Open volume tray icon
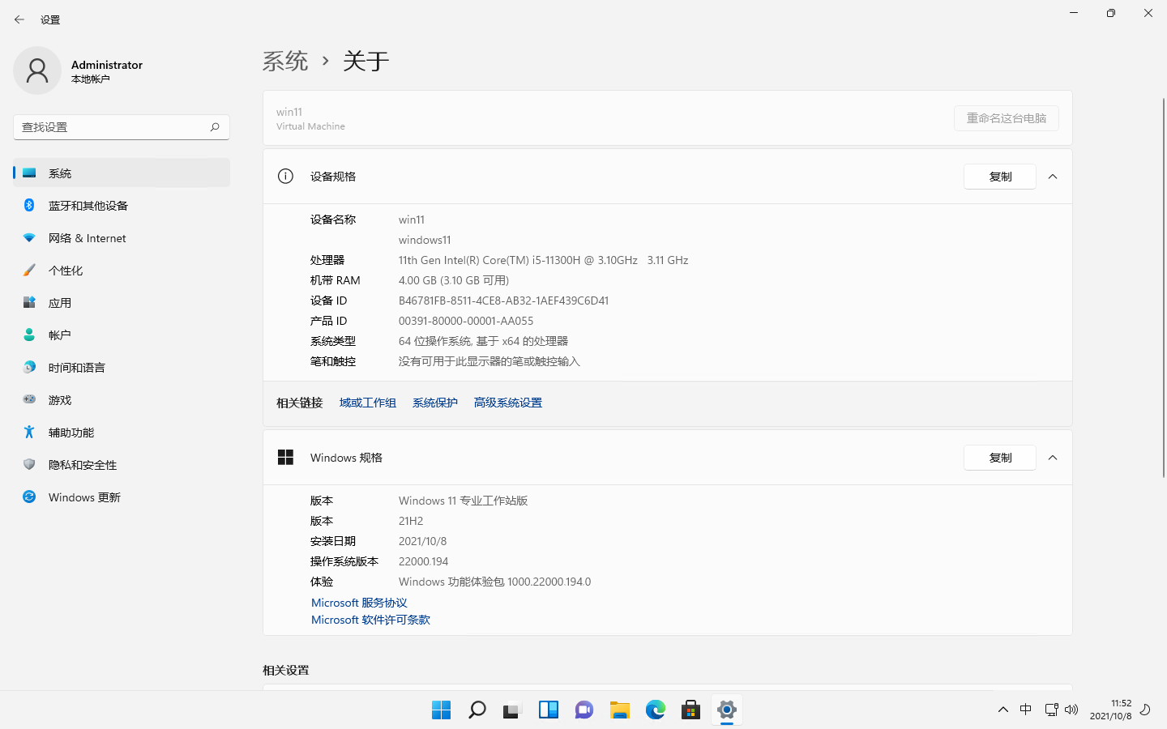The image size is (1167, 729). pyautogui.click(x=1071, y=710)
